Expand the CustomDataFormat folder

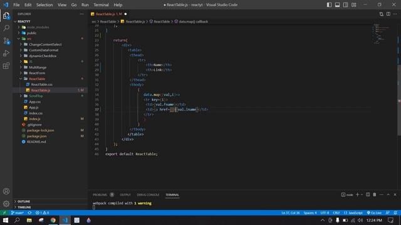click(x=43, y=50)
